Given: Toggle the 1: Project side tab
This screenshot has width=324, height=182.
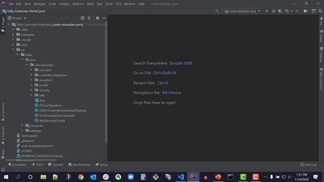Looking at the screenshot, I should pos(3,24).
